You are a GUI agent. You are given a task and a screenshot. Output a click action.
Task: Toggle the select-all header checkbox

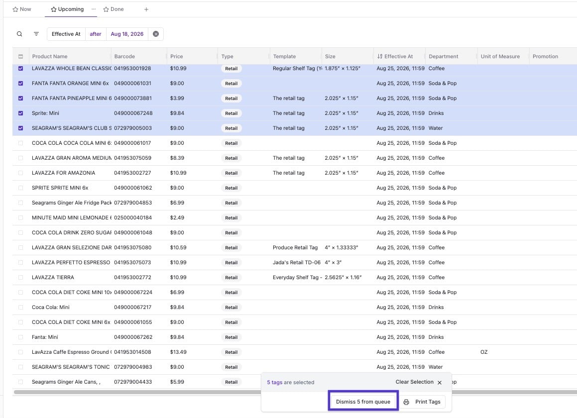pyautogui.click(x=20, y=56)
